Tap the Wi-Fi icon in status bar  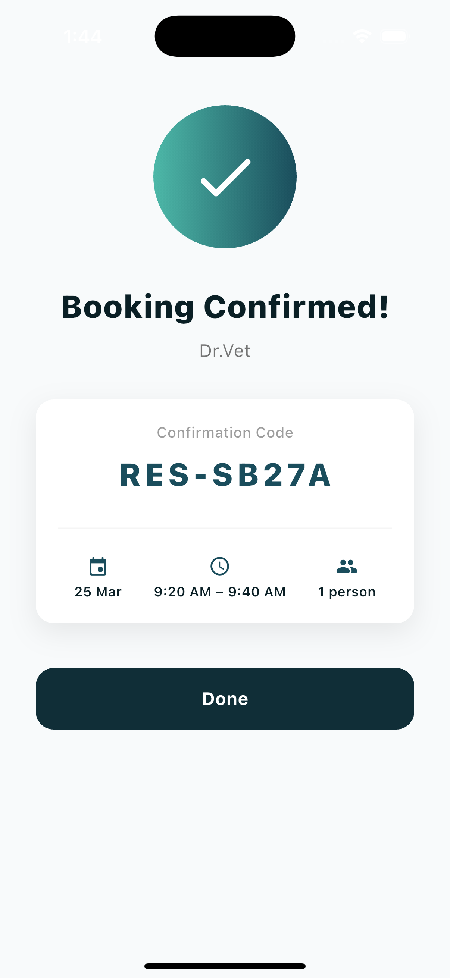[362, 37]
